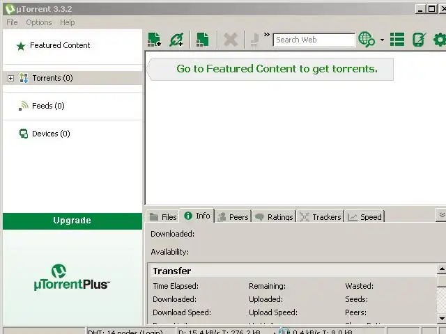Click the 'Remaining:' label
The width and height of the screenshot is (446, 334).
pyautogui.click(x=267, y=286)
